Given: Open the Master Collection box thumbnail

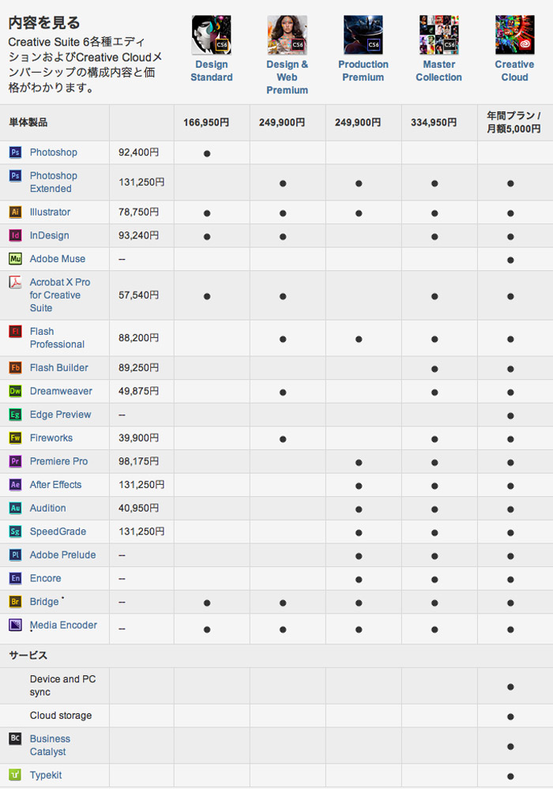Looking at the screenshot, I should tap(438, 35).
